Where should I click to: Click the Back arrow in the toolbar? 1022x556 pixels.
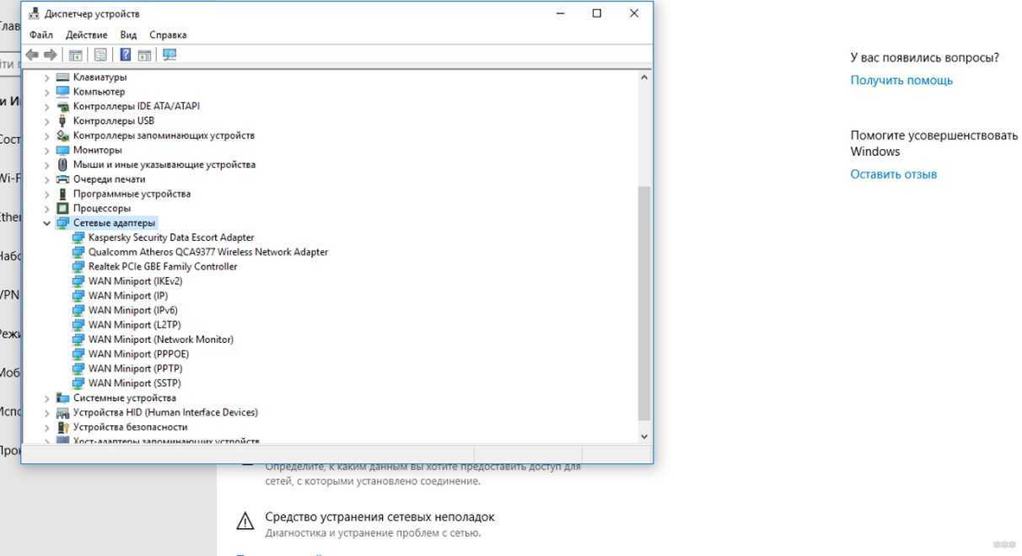[32, 55]
